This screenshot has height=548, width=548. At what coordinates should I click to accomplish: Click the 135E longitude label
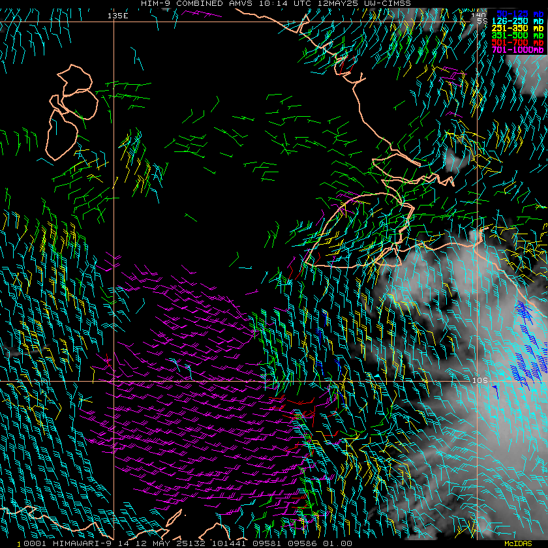pos(118,16)
